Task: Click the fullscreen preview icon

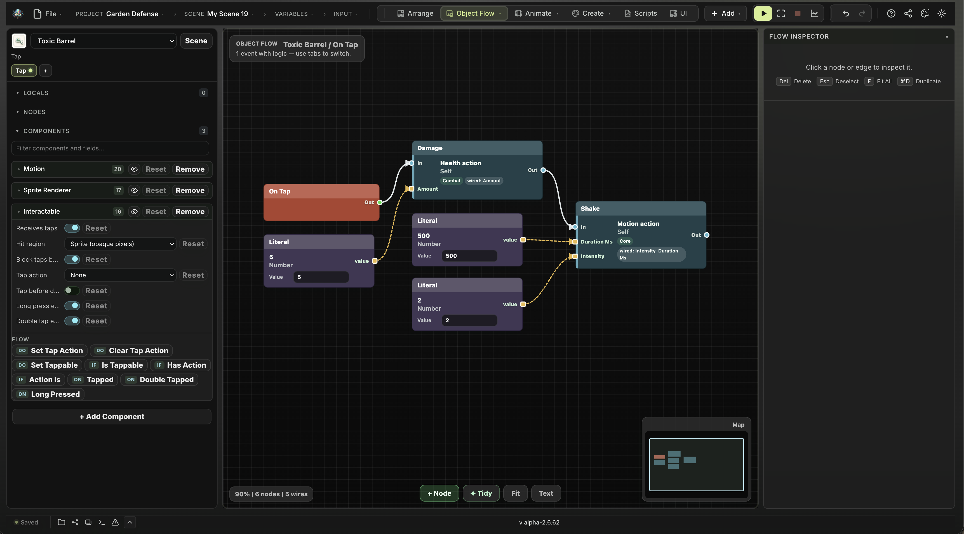Action: (781, 13)
